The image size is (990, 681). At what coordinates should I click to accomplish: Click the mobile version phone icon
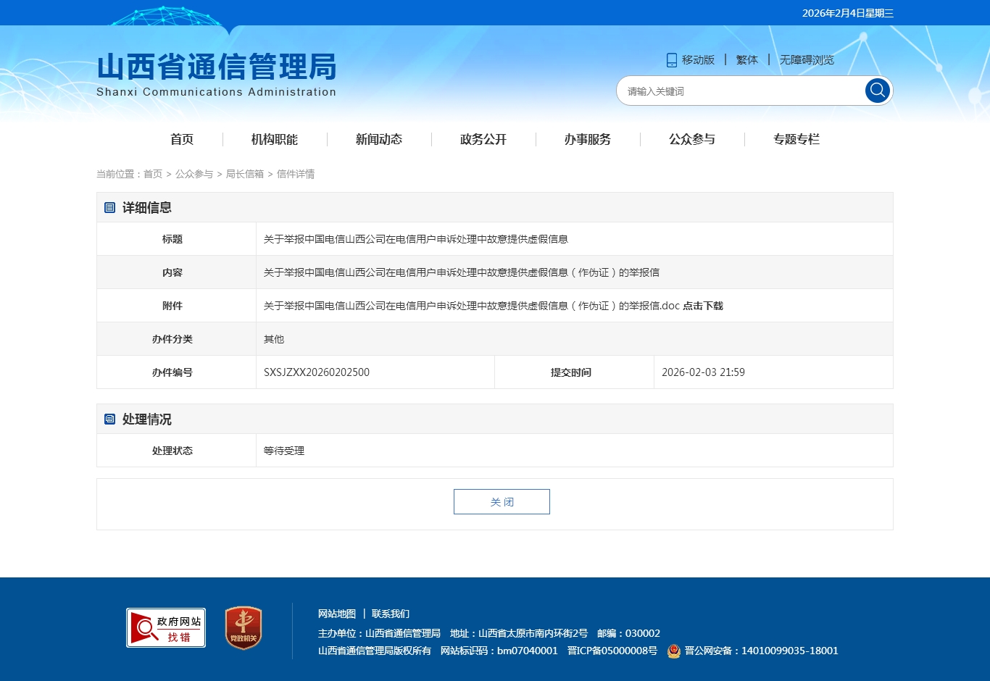point(672,60)
